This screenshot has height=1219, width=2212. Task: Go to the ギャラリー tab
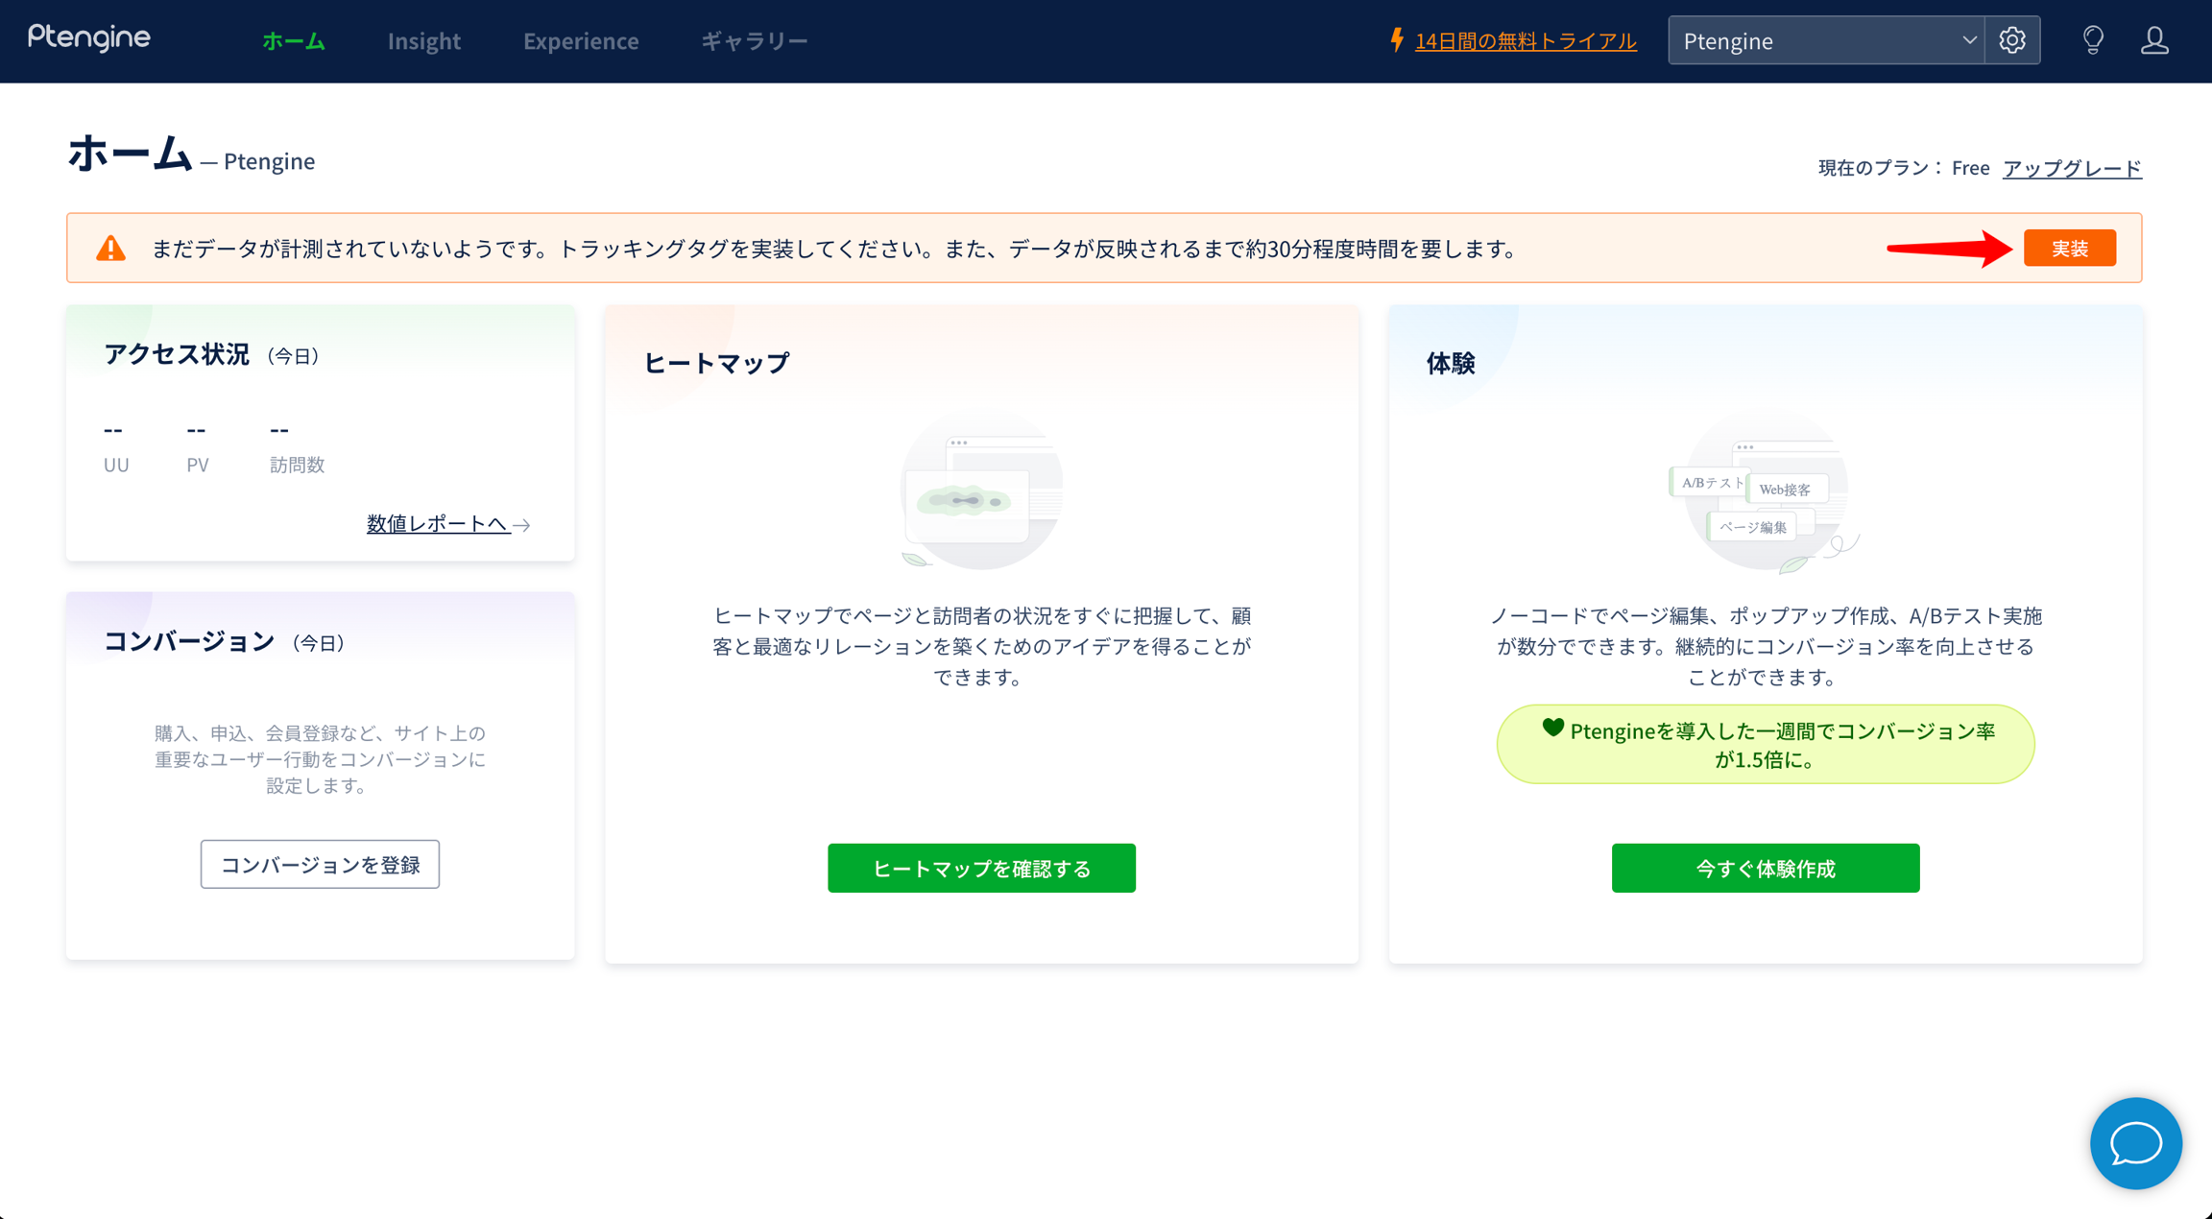[754, 40]
